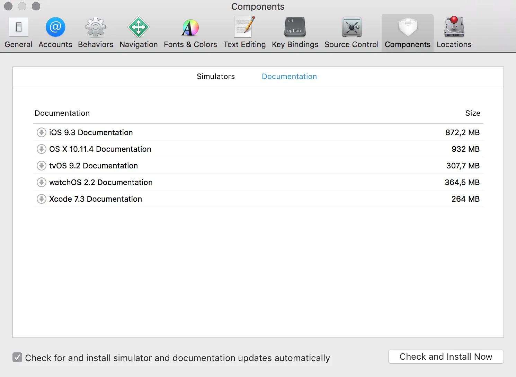Image resolution: width=516 pixels, height=377 pixels.
Task: Open the Source Control preferences
Action: click(352, 33)
